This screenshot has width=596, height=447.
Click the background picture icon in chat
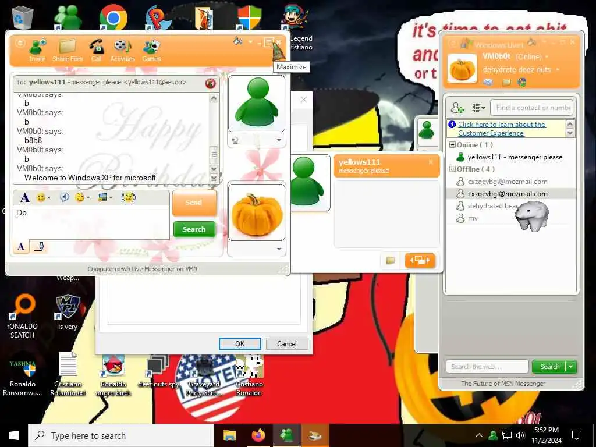(102, 197)
